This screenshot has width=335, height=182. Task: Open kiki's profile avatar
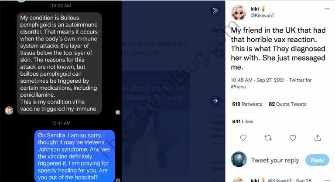pos(239,12)
